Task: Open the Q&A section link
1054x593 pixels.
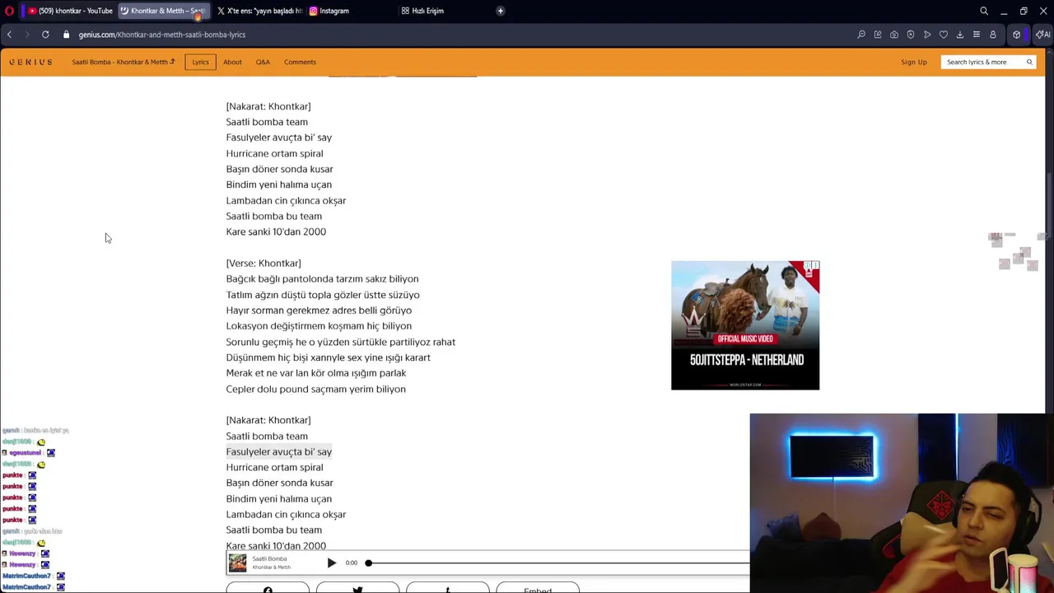Action: (263, 62)
